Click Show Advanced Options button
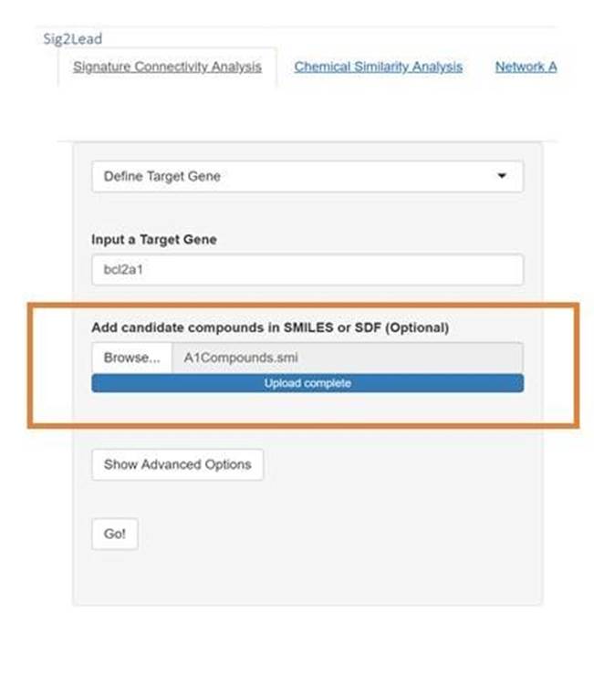 click(x=177, y=465)
